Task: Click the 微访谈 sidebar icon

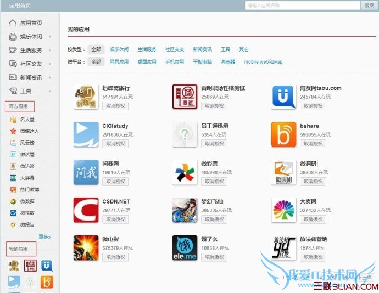Action: tap(13, 166)
